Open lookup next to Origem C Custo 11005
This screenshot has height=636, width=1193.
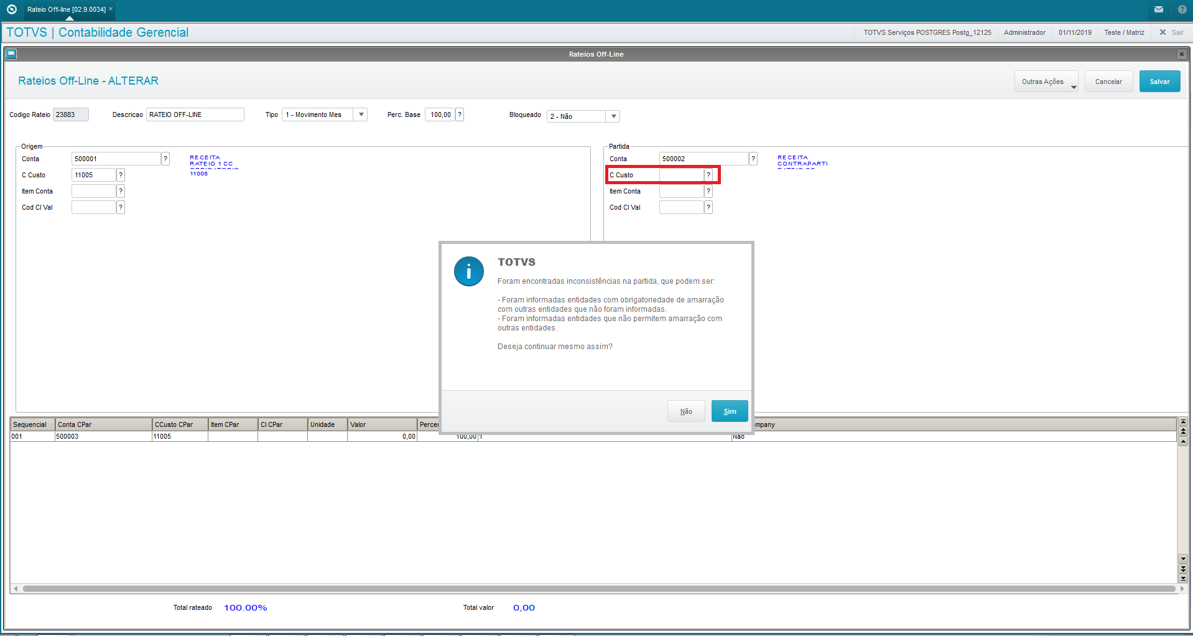click(x=121, y=175)
